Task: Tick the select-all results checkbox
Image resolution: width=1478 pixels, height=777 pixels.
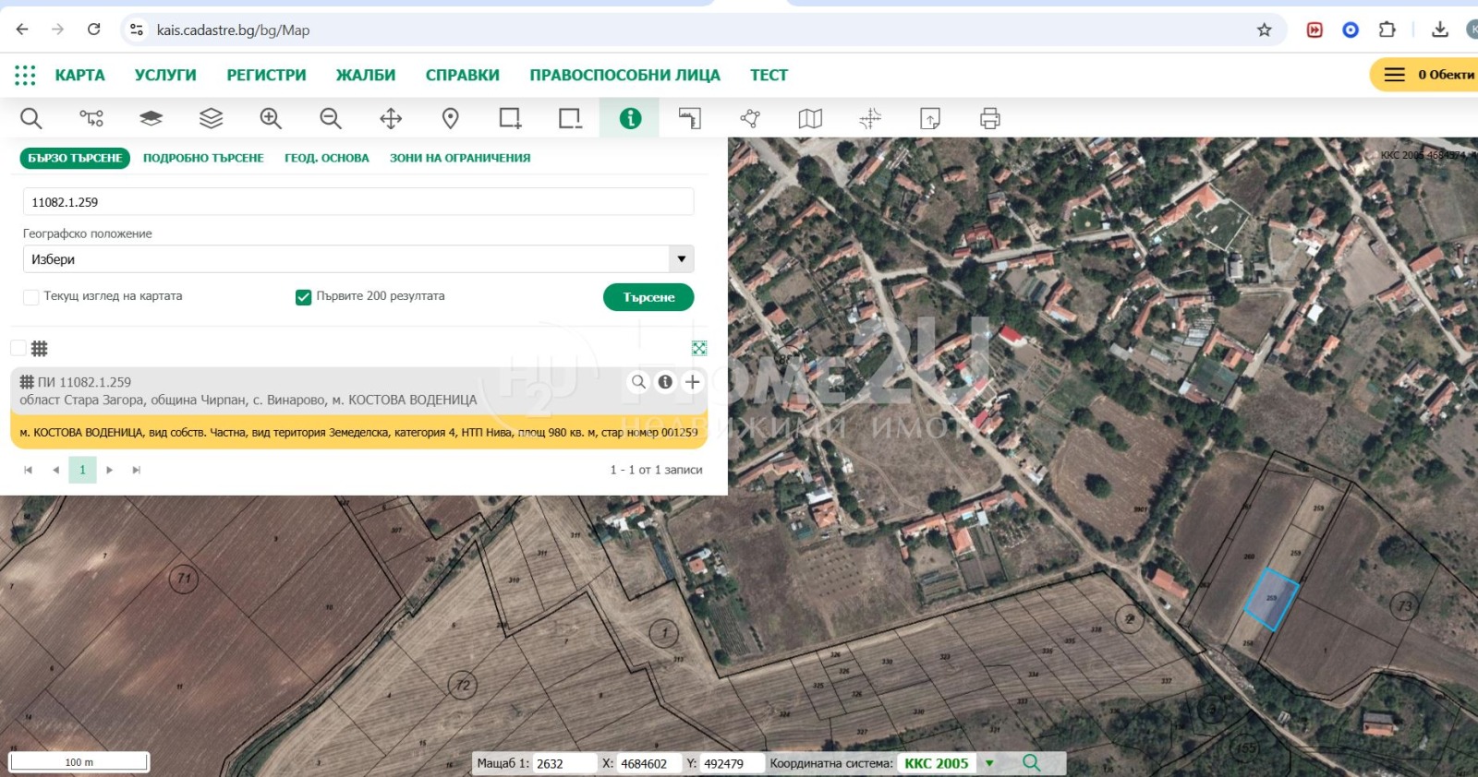Action: (x=18, y=348)
